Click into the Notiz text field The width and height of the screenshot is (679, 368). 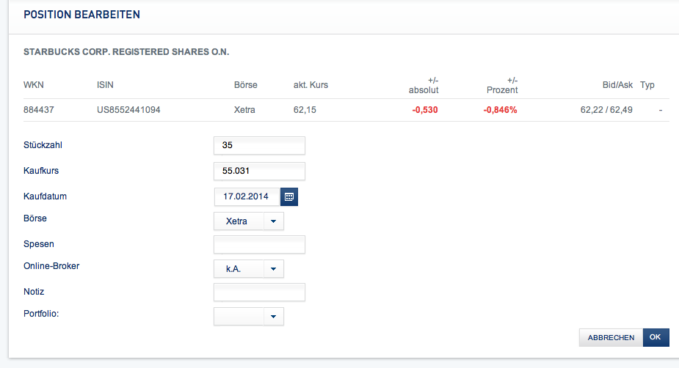[x=259, y=292]
